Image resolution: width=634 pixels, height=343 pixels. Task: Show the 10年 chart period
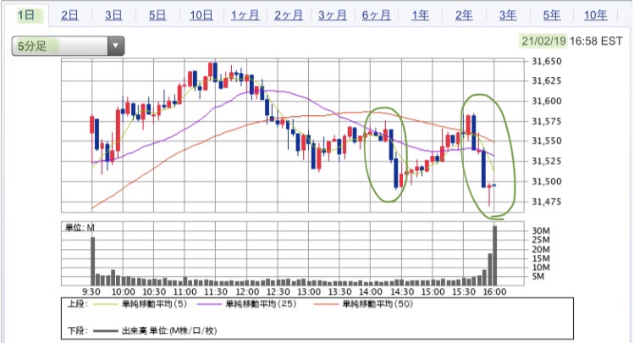pyautogui.click(x=596, y=15)
